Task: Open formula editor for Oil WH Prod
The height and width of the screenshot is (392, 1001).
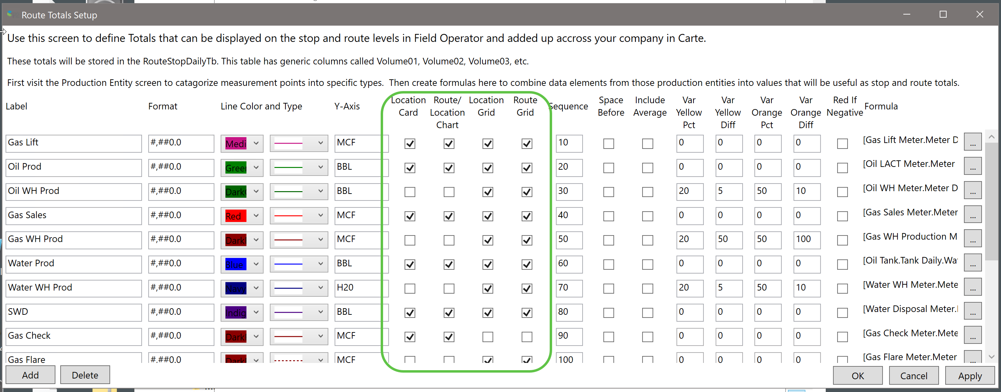Action: pyautogui.click(x=972, y=191)
